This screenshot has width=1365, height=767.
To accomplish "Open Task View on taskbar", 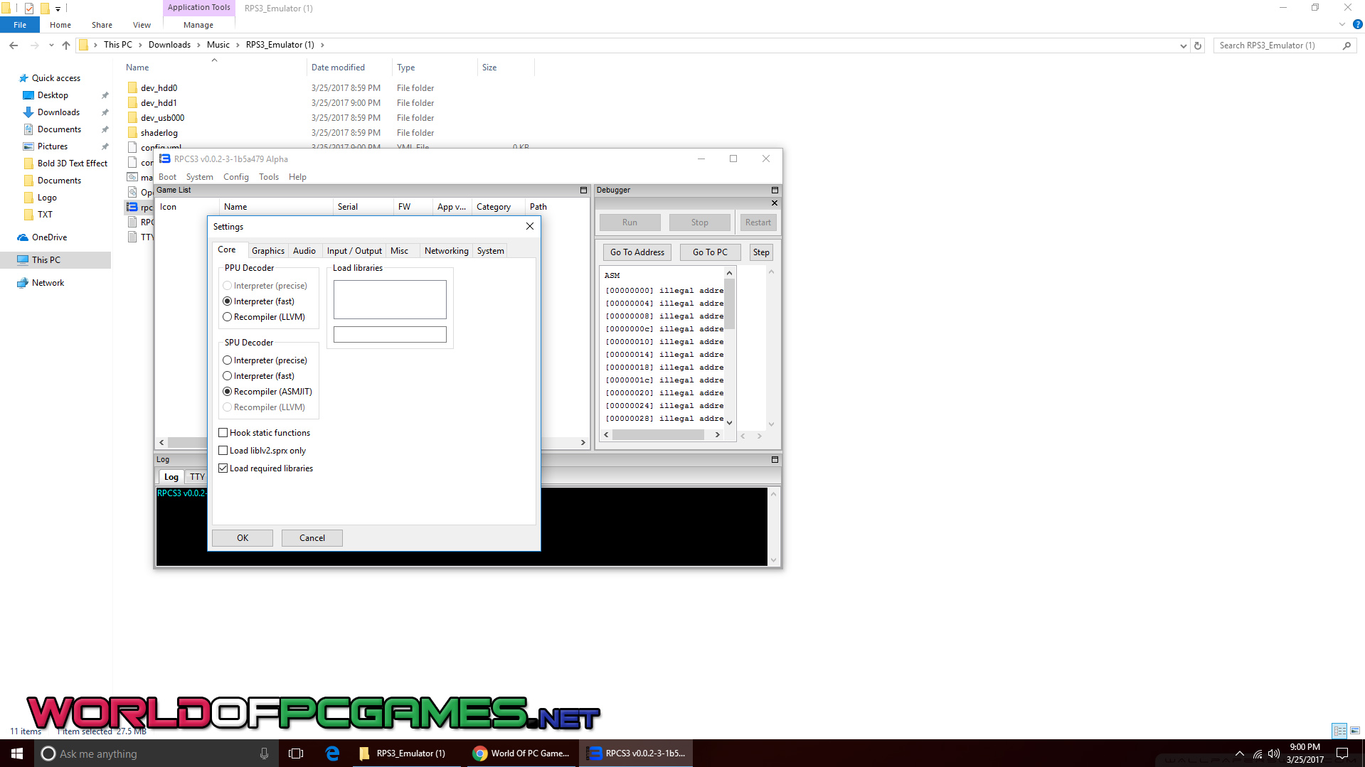I will pyautogui.click(x=296, y=753).
